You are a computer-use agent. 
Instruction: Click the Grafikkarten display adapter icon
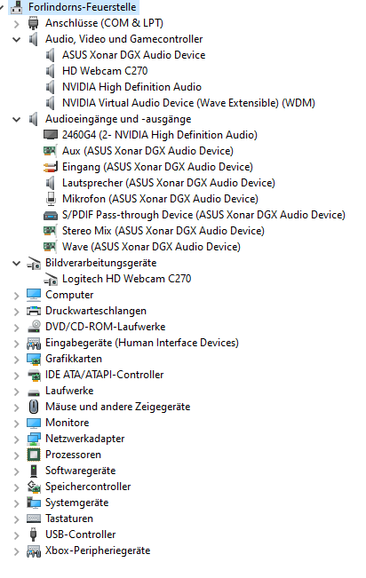[34, 359]
